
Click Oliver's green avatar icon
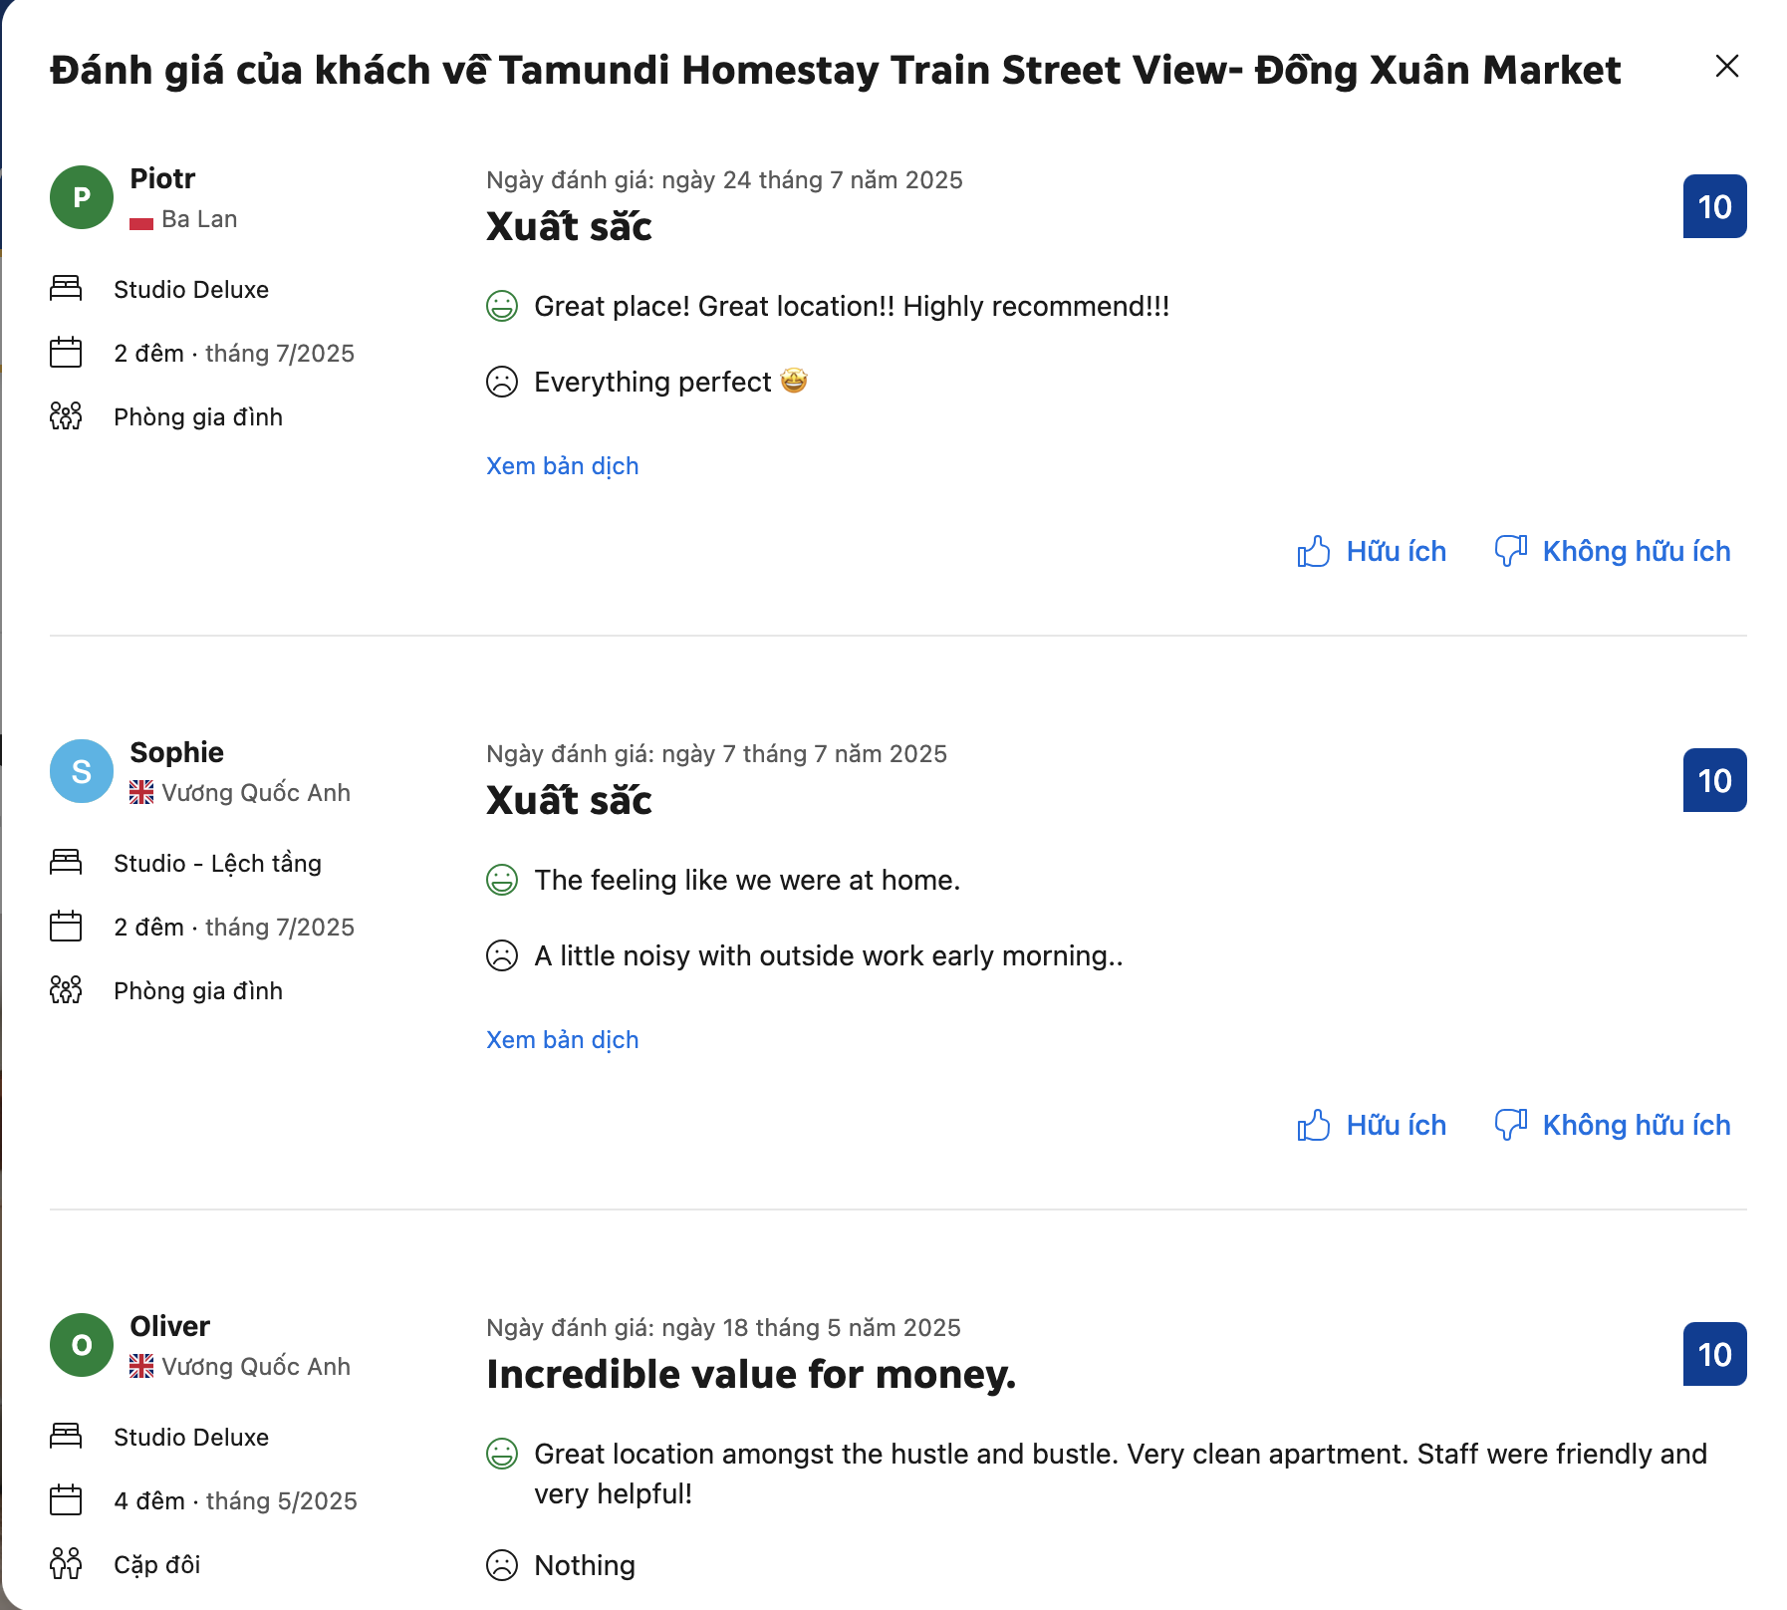(82, 1345)
